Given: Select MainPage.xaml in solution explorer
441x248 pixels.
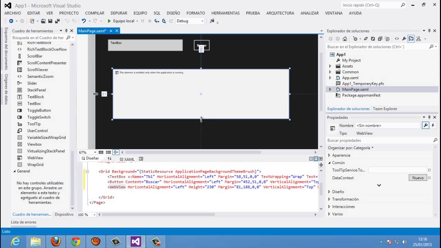Looking at the screenshot, I should pyautogui.click(x=355, y=90).
